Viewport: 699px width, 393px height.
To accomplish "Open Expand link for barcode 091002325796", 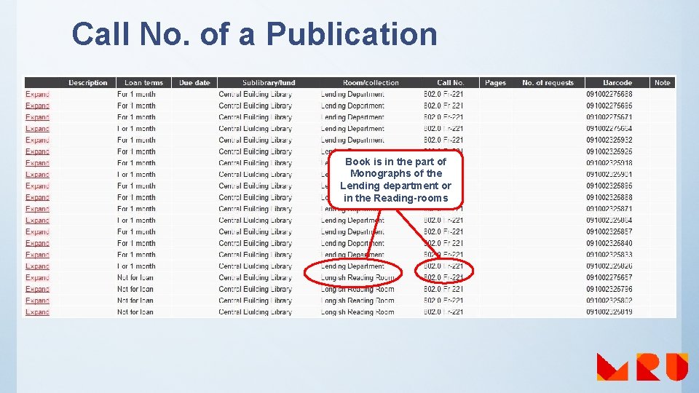I will coord(37,290).
